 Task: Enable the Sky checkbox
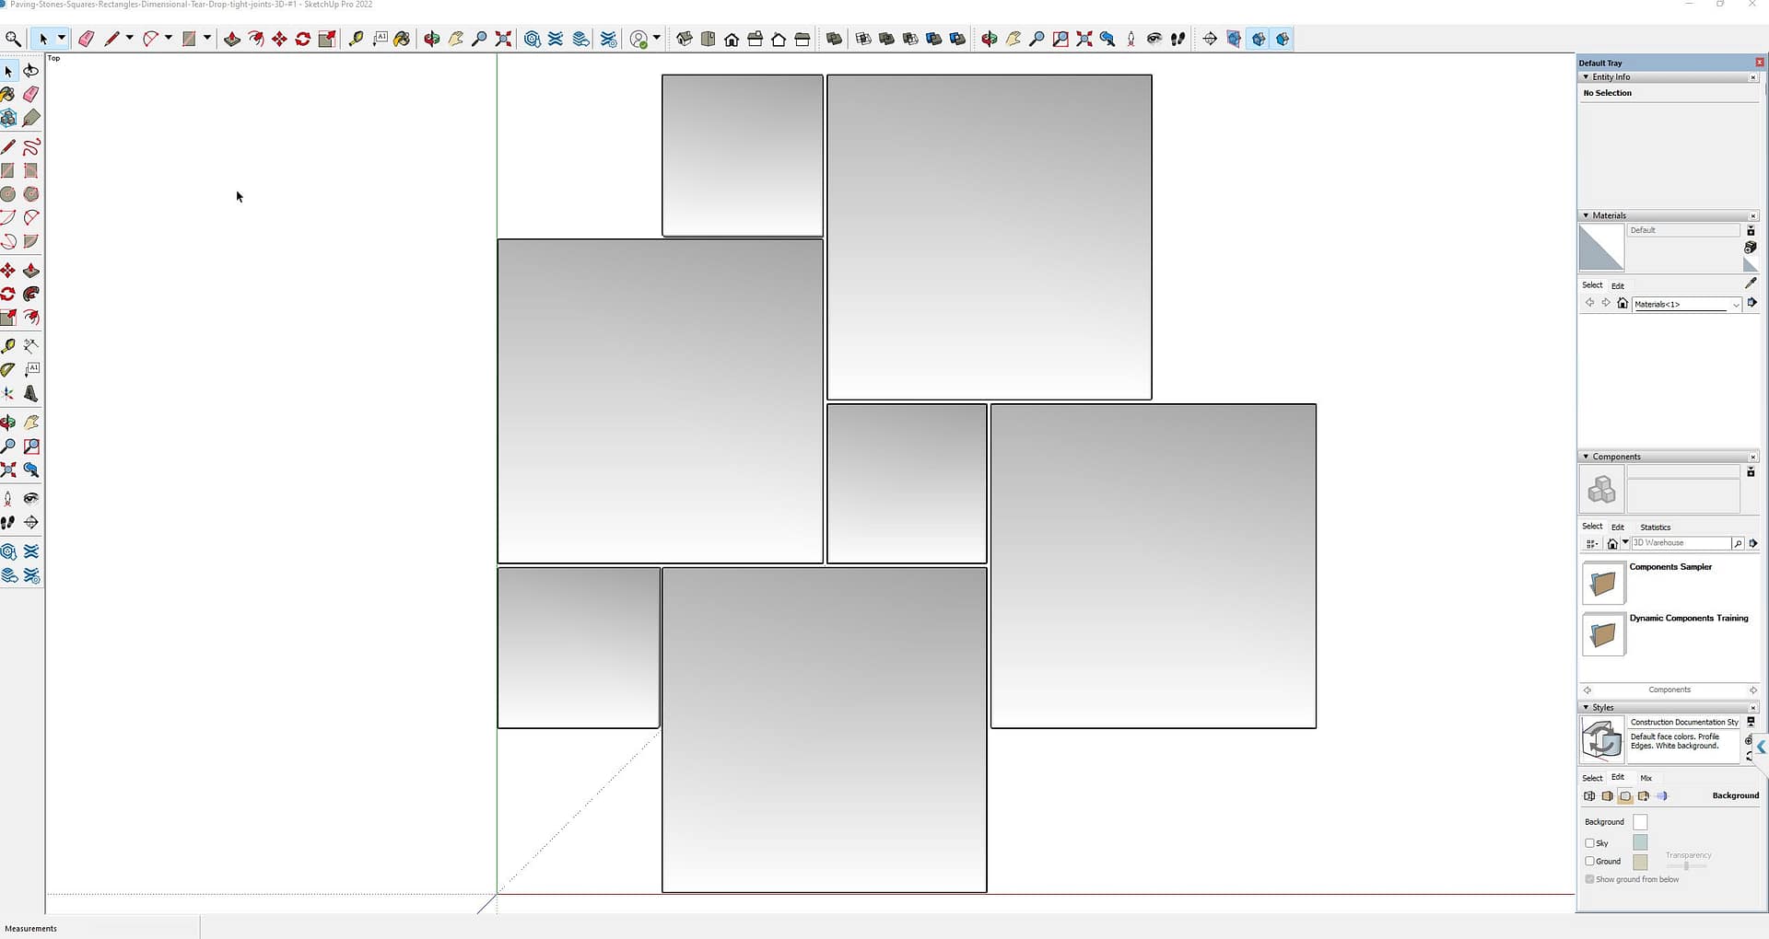pyautogui.click(x=1589, y=843)
